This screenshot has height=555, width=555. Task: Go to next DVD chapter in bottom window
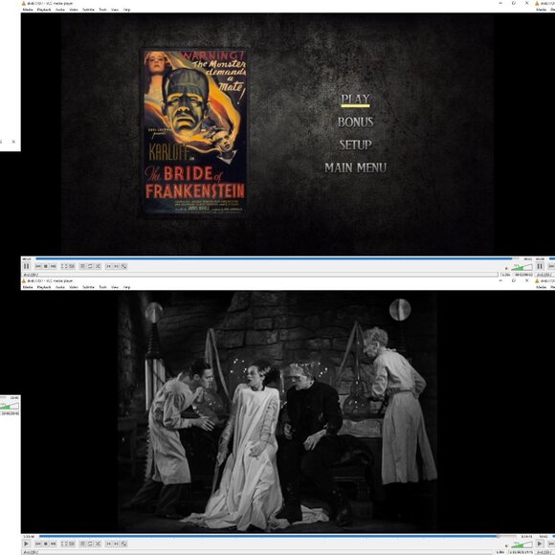(116, 544)
